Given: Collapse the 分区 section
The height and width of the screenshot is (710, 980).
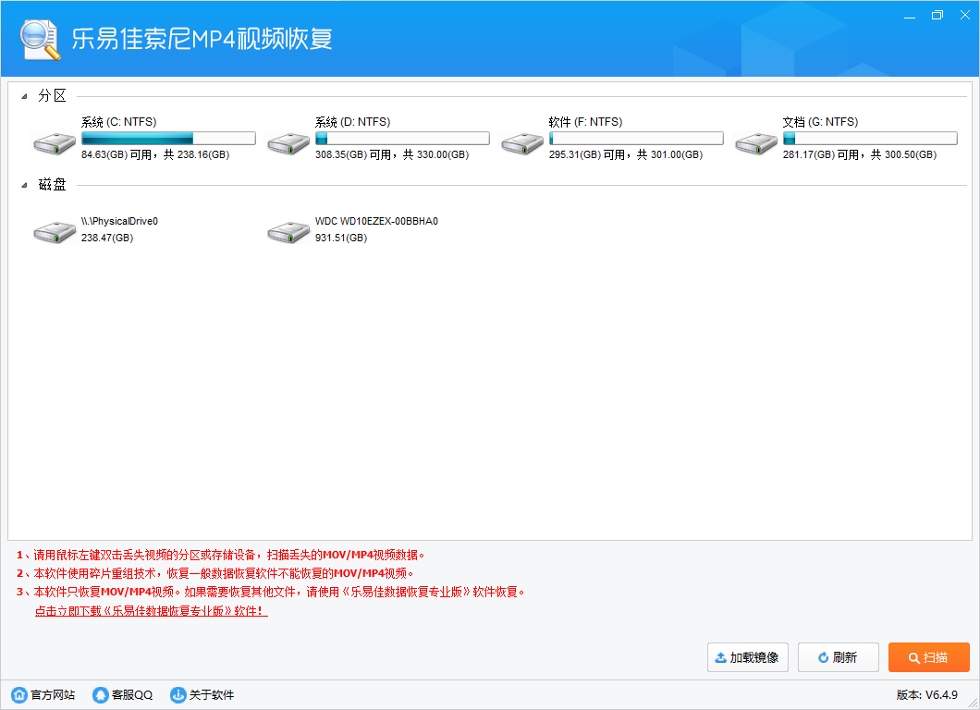Looking at the screenshot, I should click(x=24, y=96).
